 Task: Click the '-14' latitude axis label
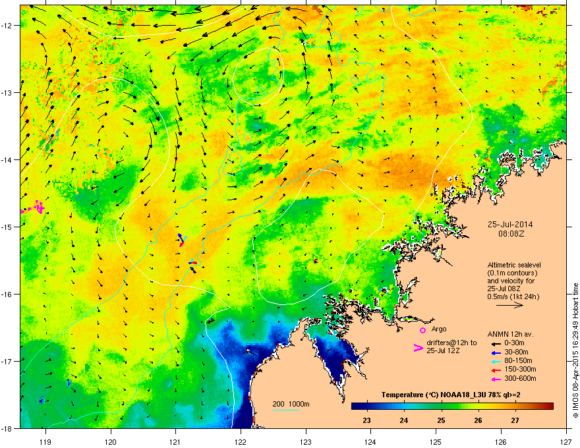pos(7,159)
